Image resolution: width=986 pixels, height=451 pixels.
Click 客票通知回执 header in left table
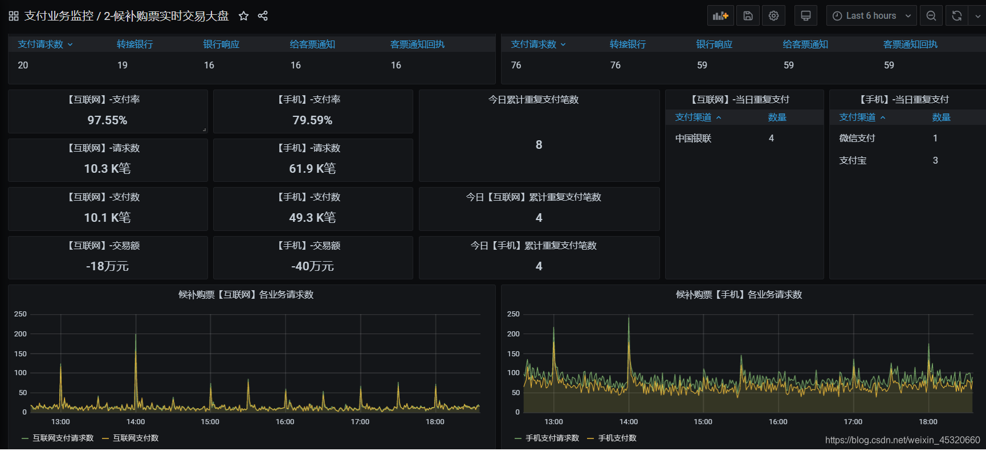coord(417,44)
